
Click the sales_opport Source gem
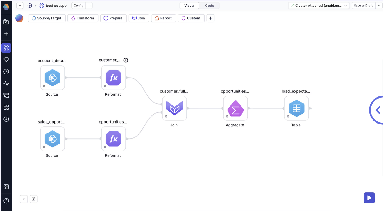52,139
